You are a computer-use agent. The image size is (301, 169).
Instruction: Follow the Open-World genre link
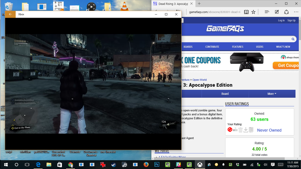click(199, 80)
